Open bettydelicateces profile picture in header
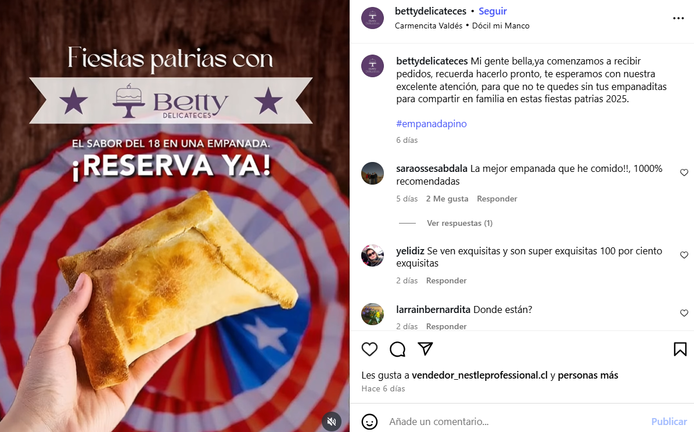The width and height of the screenshot is (694, 432). pyautogui.click(x=373, y=18)
